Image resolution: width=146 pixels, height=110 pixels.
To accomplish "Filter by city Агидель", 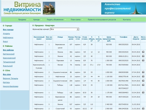I will tap(6, 34).
